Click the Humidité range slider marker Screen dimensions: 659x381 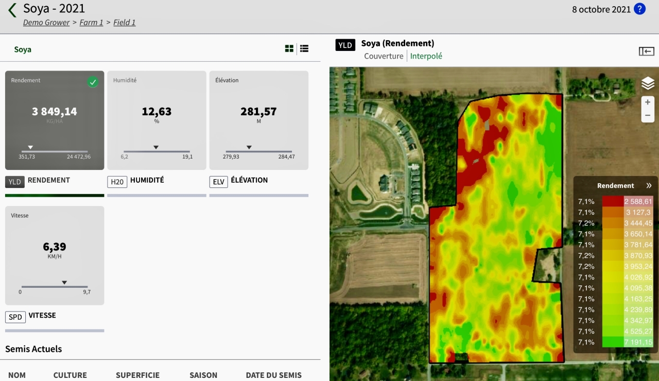[156, 147]
